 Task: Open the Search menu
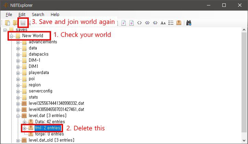[x=38, y=14]
